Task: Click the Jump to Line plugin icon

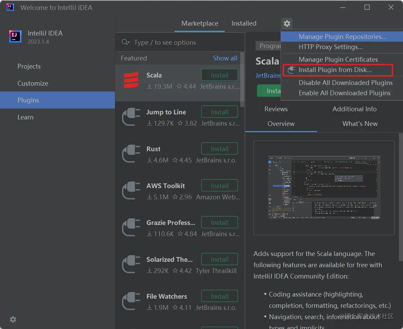Action: (x=131, y=117)
